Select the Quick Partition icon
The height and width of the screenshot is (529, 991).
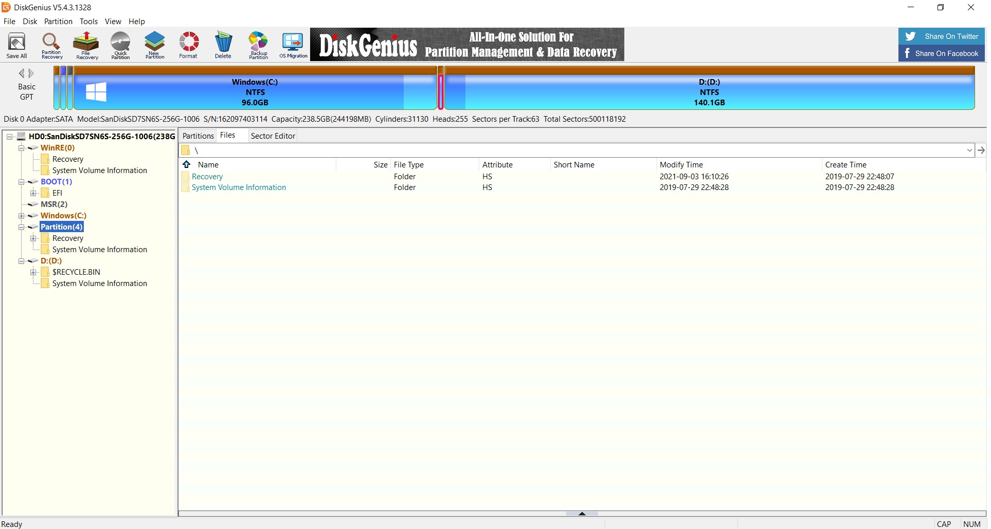[120, 45]
